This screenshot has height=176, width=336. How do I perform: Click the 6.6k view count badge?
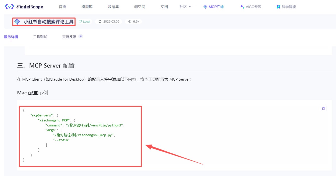click(133, 22)
